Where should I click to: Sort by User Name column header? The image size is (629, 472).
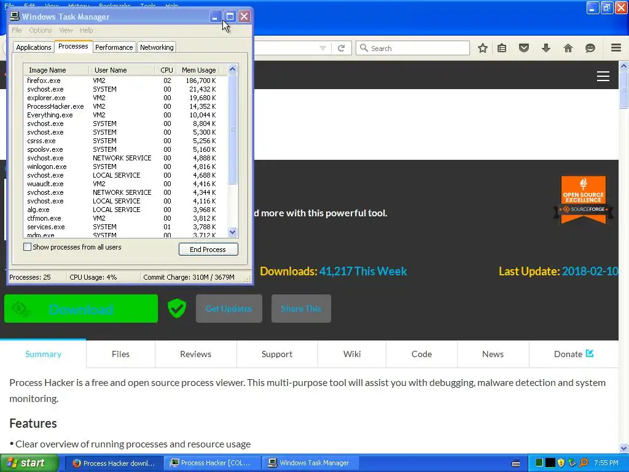pyautogui.click(x=122, y=70)
